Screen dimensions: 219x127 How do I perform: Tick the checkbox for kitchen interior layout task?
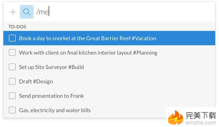point(12,53)
